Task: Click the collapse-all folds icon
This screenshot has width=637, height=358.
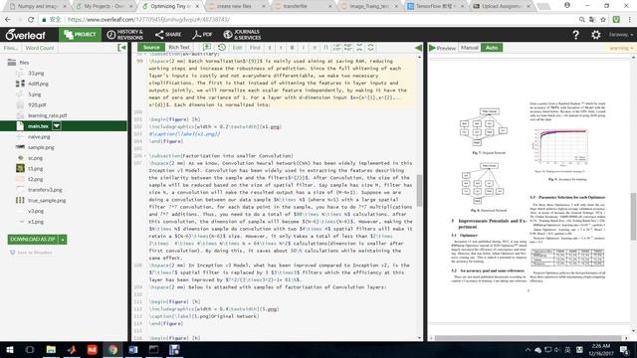Action: coord(359,48)
